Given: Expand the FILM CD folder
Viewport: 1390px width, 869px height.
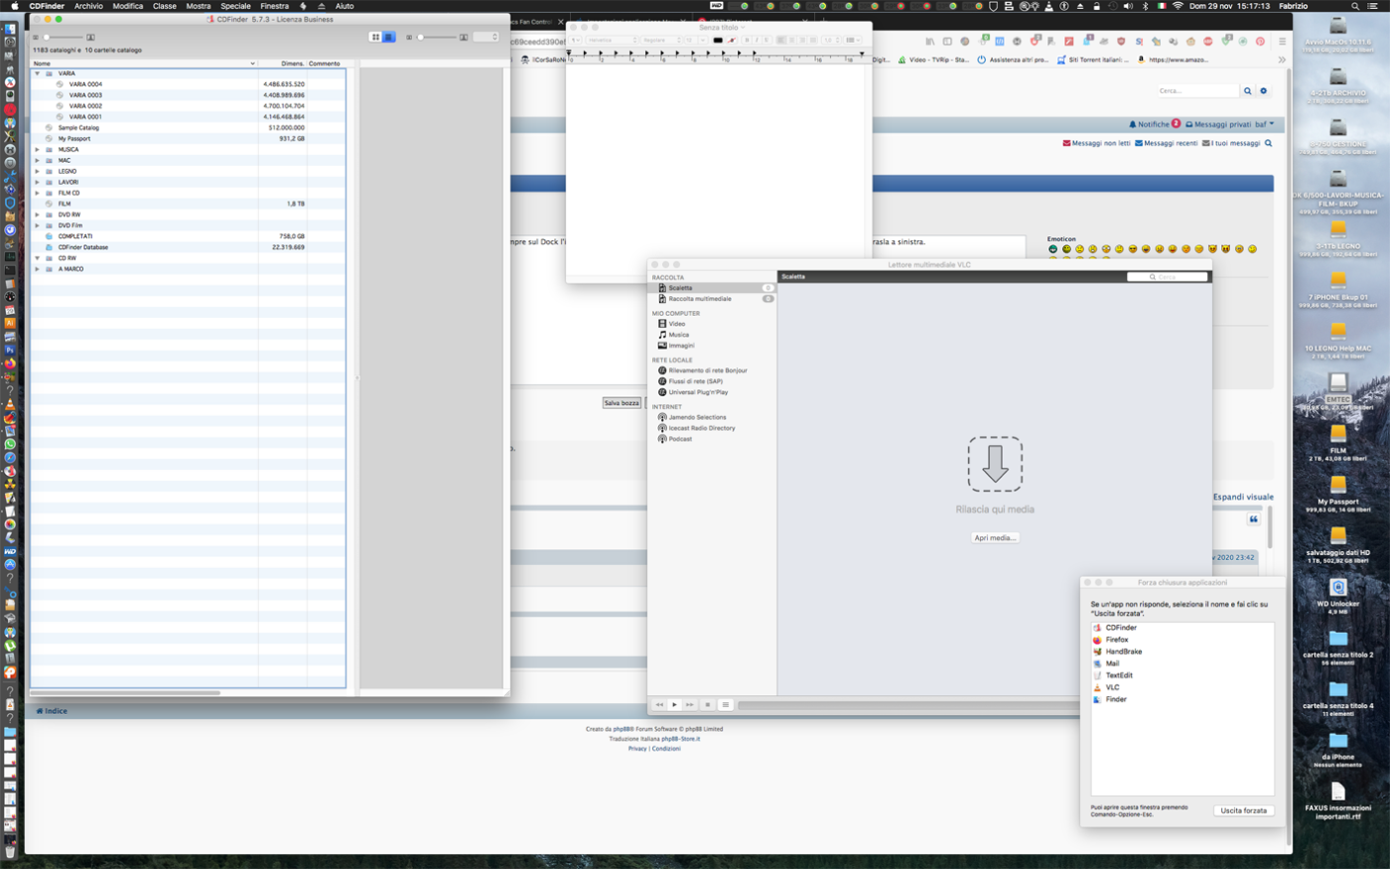Looking at the screenshot, I should coord(38,193).
